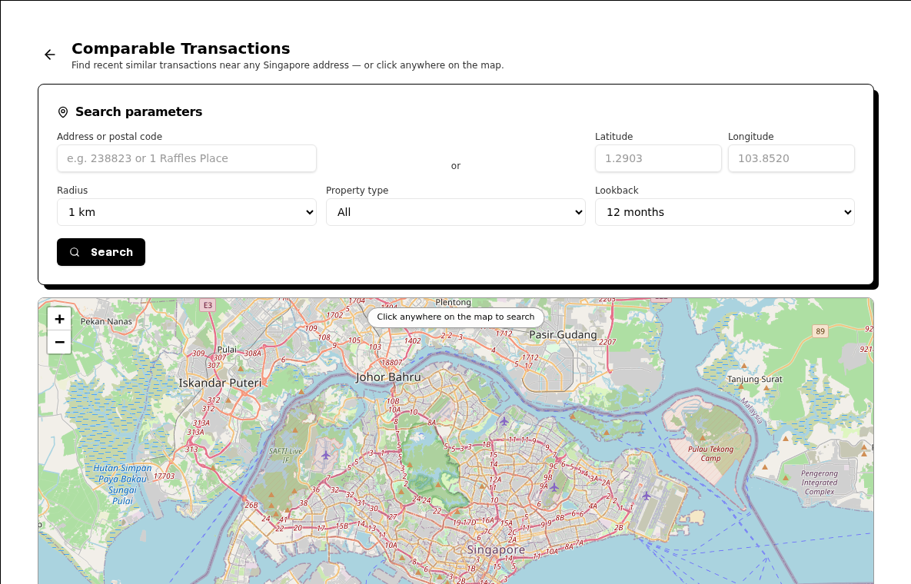Click the Pengerang Integrated Complex label
The height and width of the screenshot is (584, 911).
pyautogui.click(x=820, y=483)
